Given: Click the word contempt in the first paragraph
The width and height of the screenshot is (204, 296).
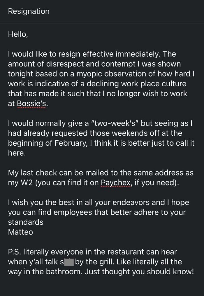Looking at the screenshot, I should pyautogui.click(x=118, y=64).
